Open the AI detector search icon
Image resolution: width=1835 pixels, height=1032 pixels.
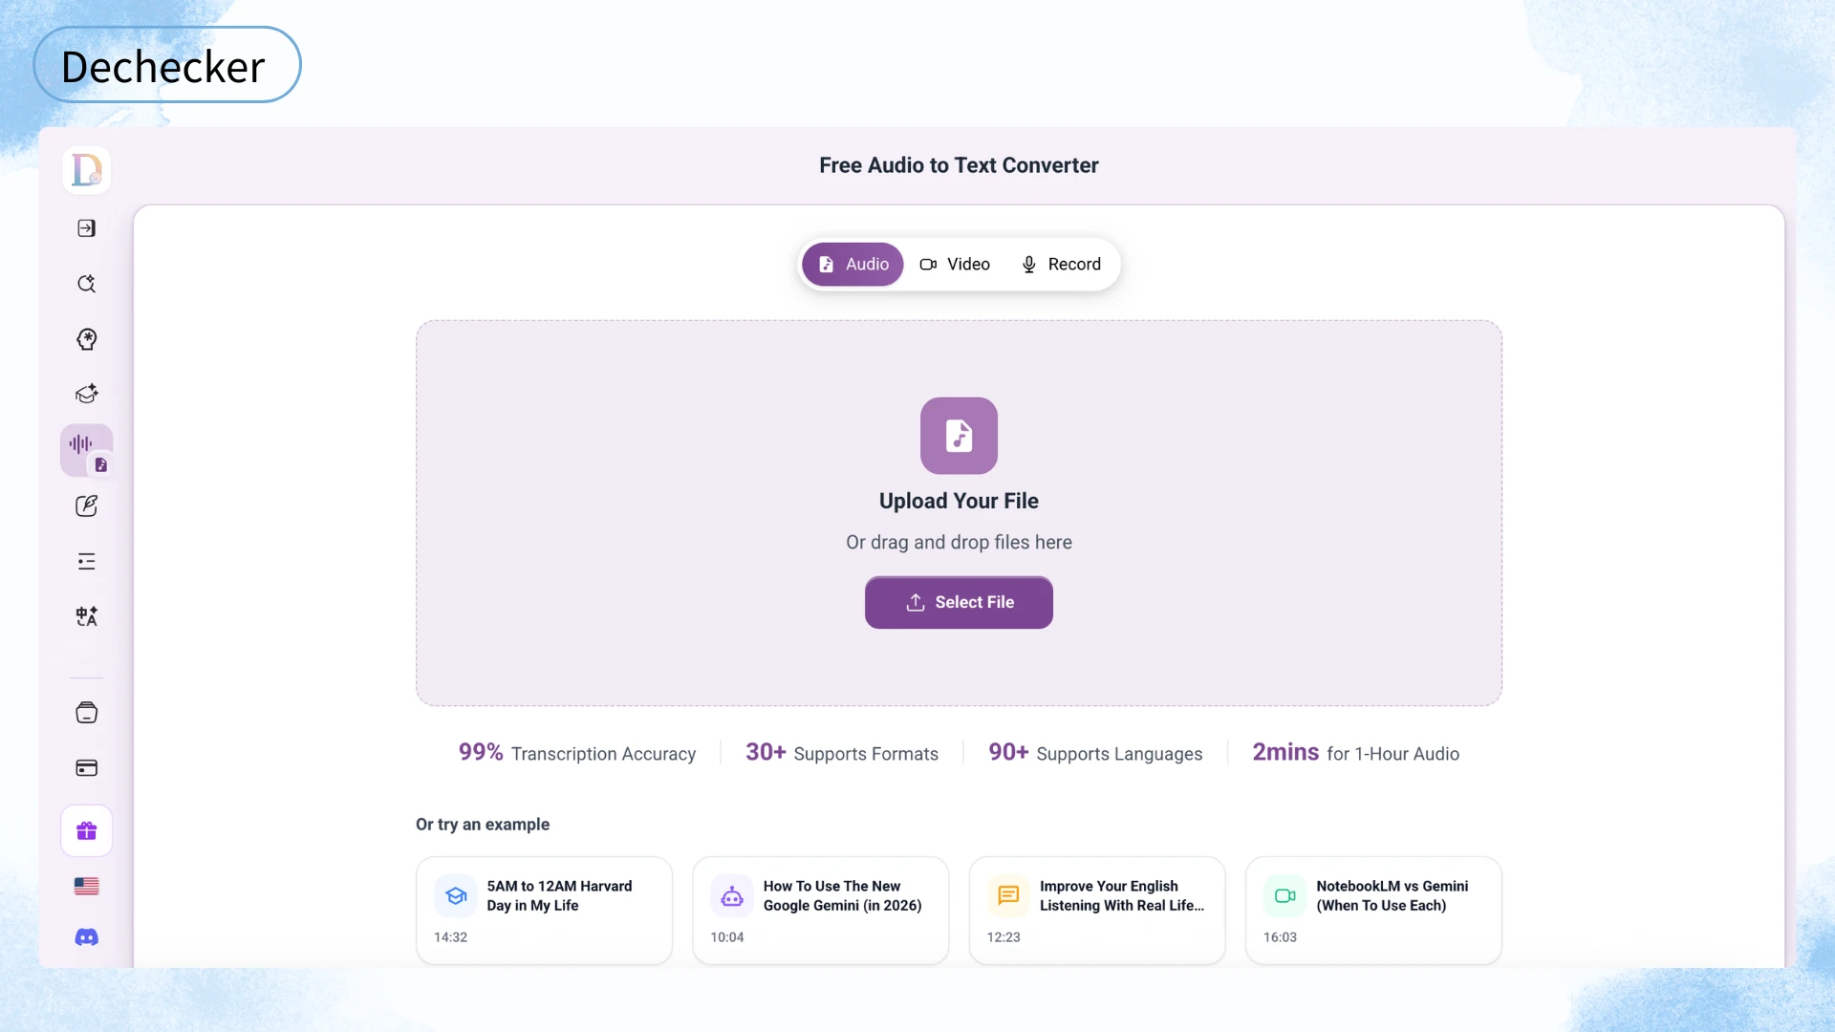[87, 284]
